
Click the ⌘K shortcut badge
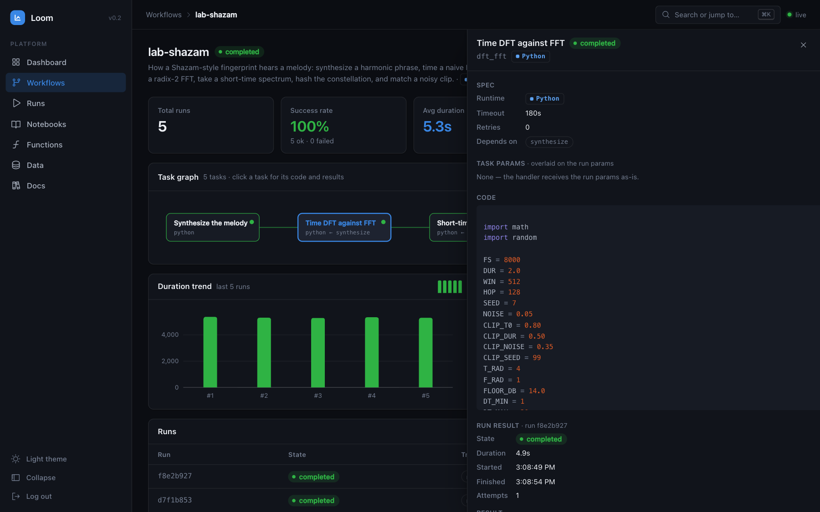(x=766, y=15)
